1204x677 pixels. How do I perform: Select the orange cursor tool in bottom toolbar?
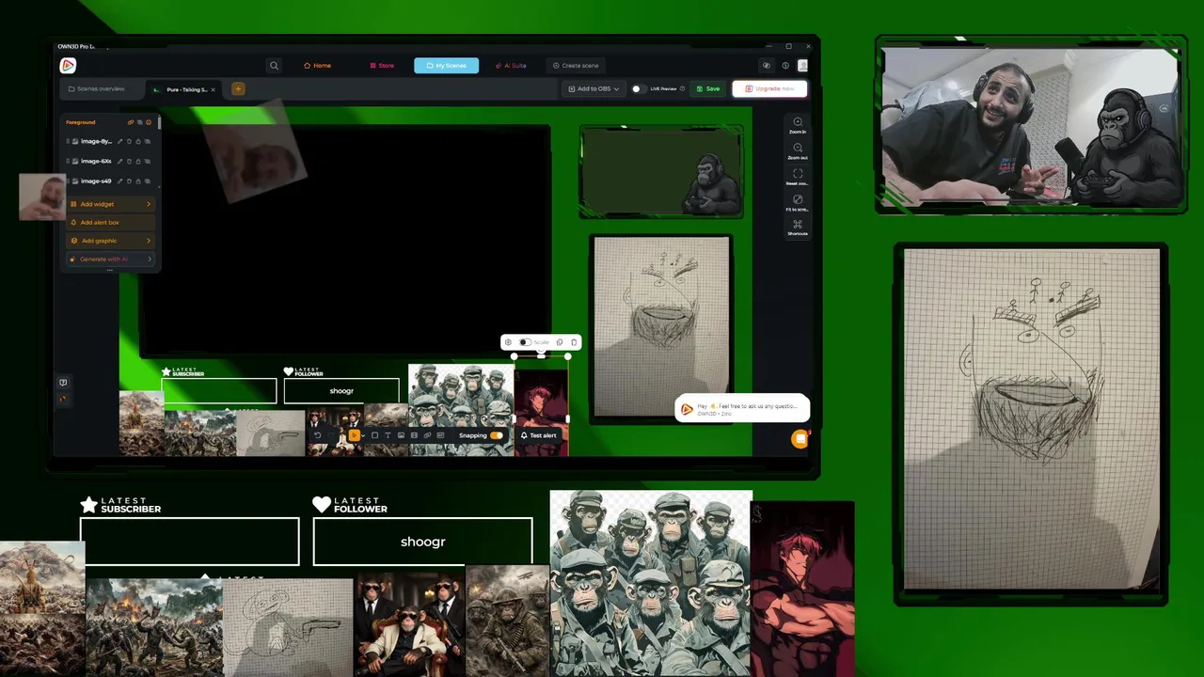(x=354, y=435)
